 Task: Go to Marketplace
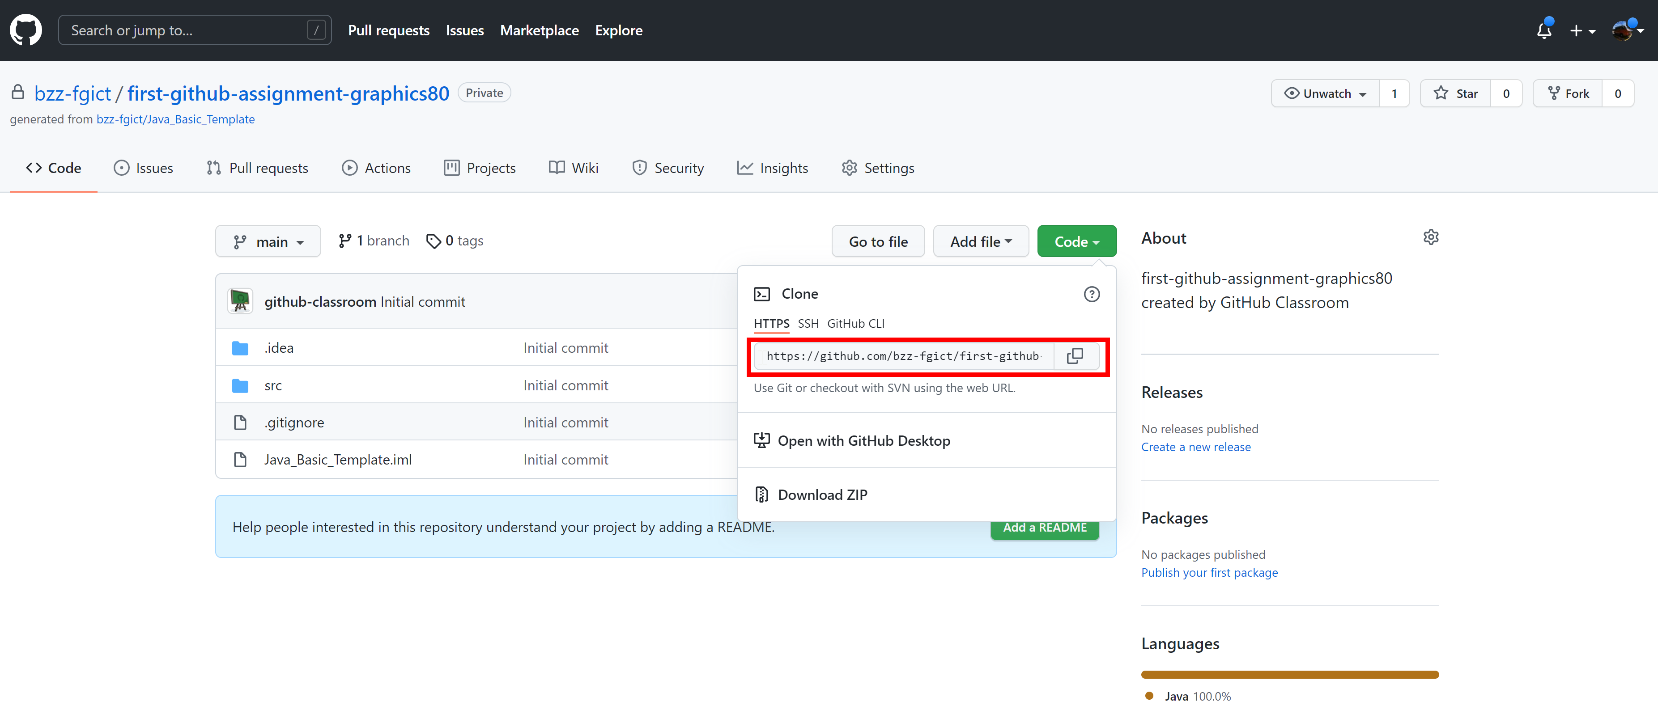[x=539, y=30]
